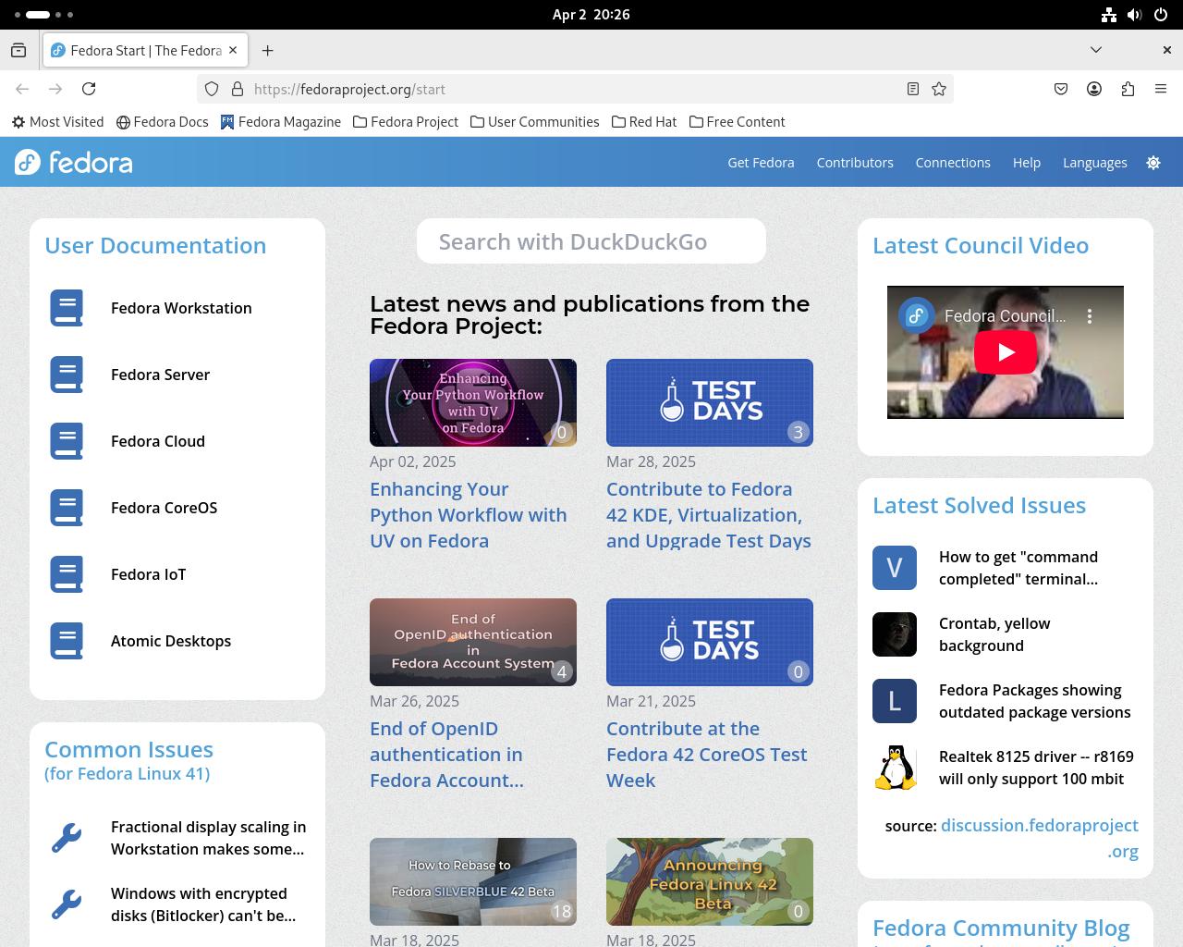Screen dimensions: 1183x947
Task: Click wrench icon beside Bitlocker issue
Action: (x=67, y=904)
